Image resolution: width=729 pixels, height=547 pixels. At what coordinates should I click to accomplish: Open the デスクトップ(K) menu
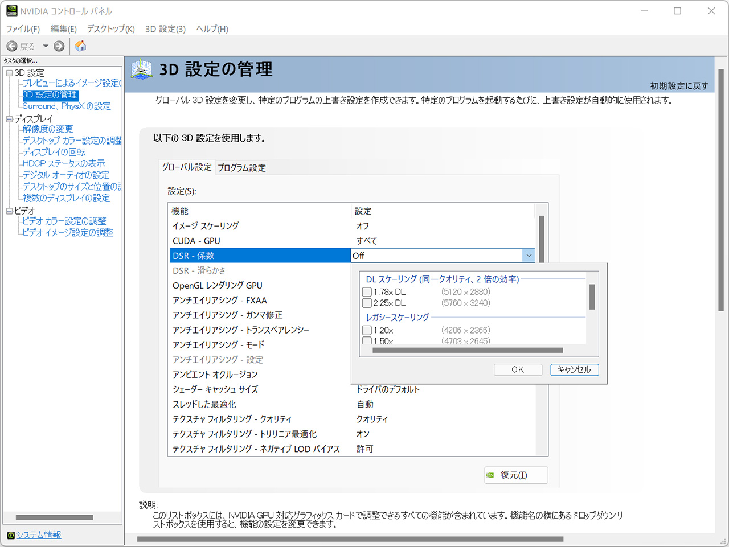click(111, 29)
